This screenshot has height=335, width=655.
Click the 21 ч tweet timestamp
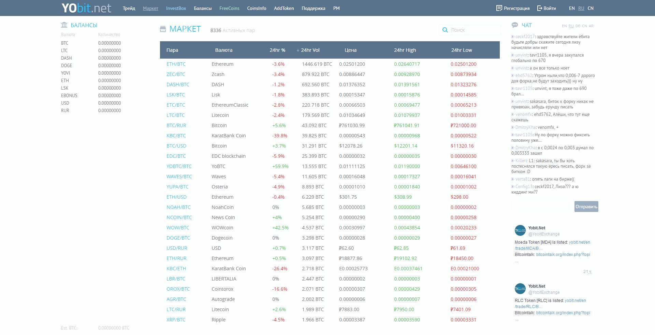point(587,272)
